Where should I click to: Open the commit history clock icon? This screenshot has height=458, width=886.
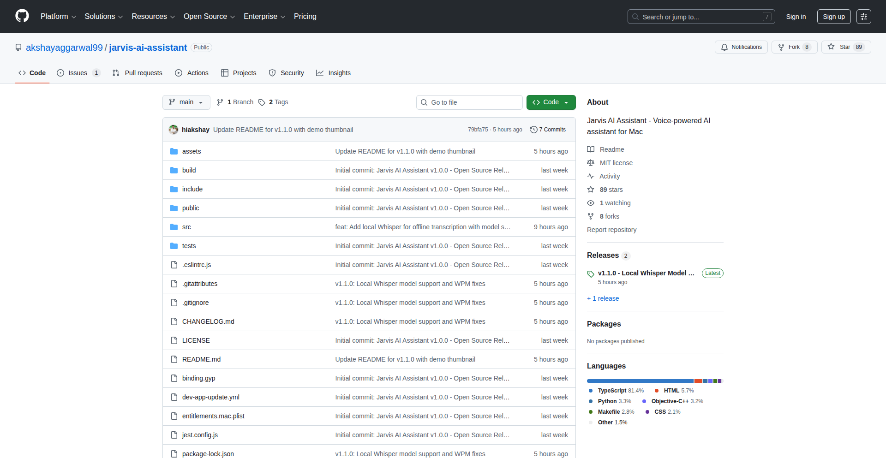534,130
